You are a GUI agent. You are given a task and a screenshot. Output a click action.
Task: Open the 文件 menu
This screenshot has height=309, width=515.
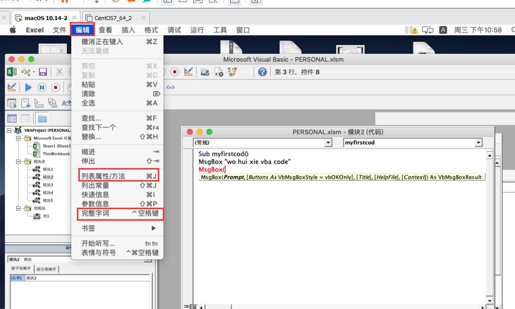(59, 30)
